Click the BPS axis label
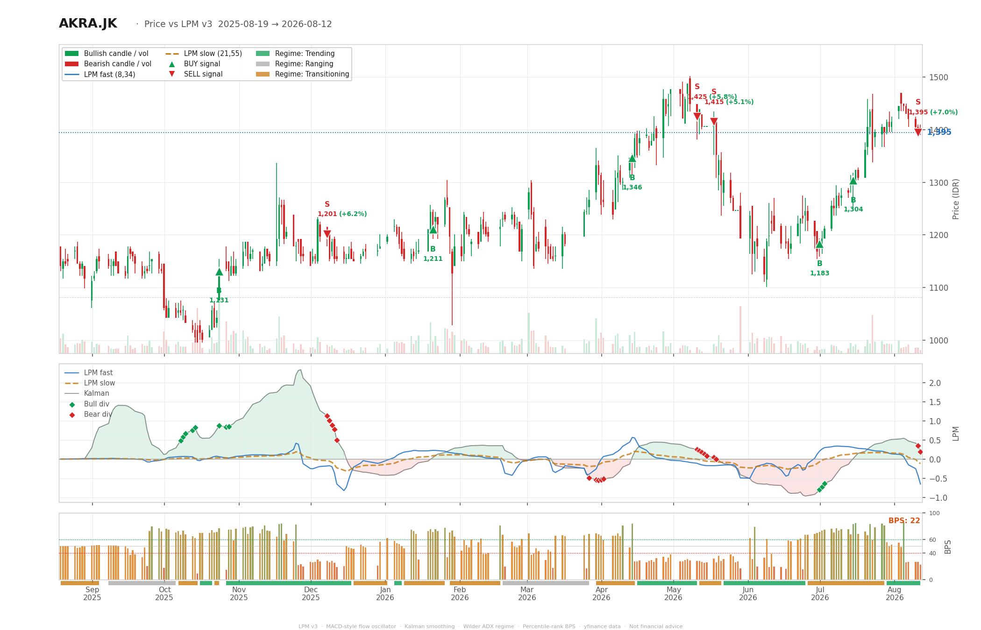Image resolution: width=981 pixels, height=630 pixels. (947, 546)
